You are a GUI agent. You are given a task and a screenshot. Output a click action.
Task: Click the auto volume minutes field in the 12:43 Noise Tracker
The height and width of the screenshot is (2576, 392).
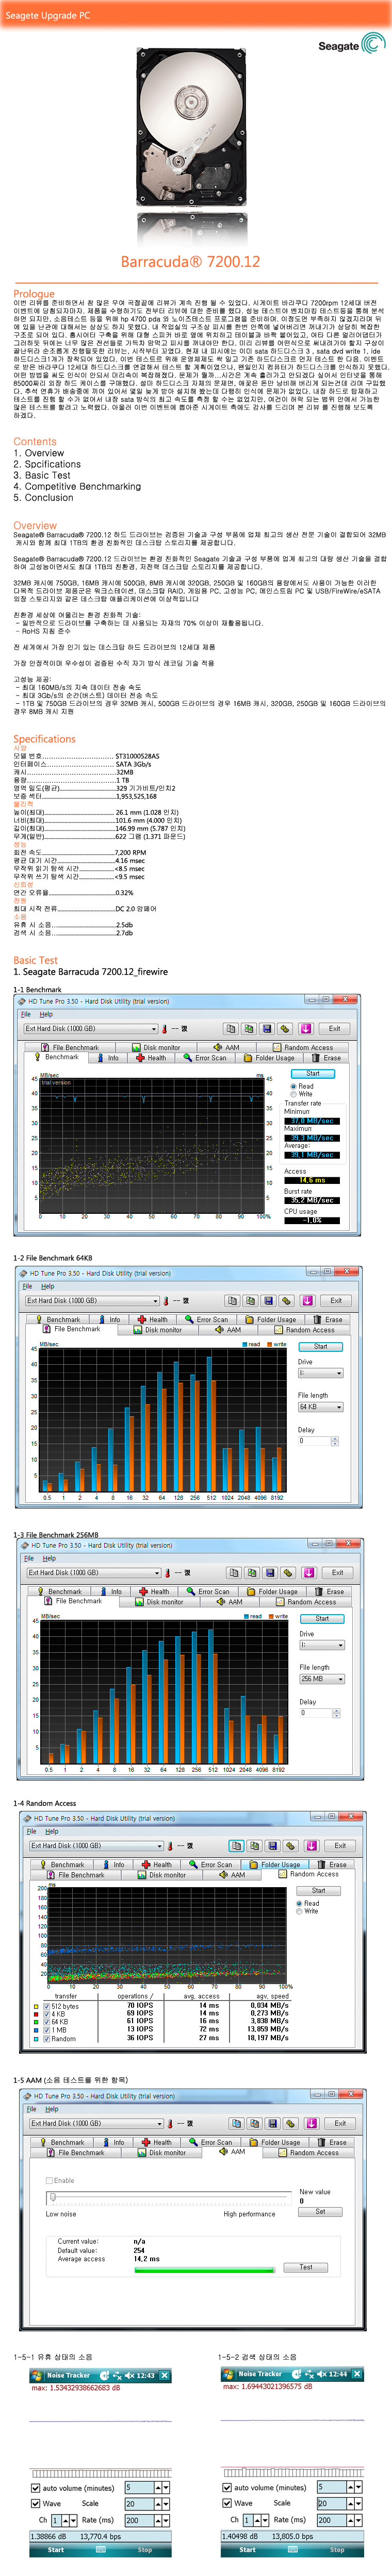(x=138, y=2487)
